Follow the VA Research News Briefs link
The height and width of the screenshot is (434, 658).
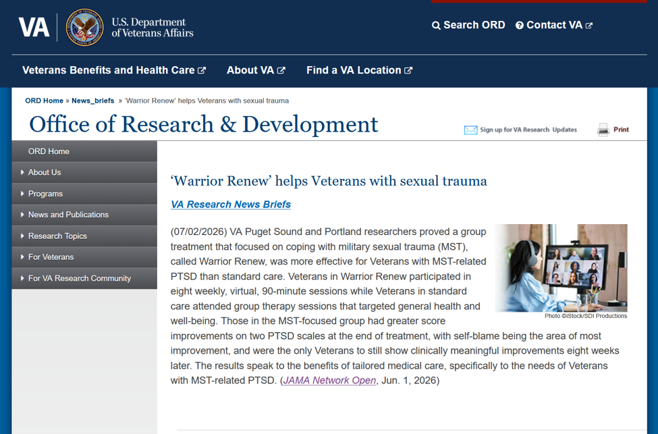tap(230, 205)
